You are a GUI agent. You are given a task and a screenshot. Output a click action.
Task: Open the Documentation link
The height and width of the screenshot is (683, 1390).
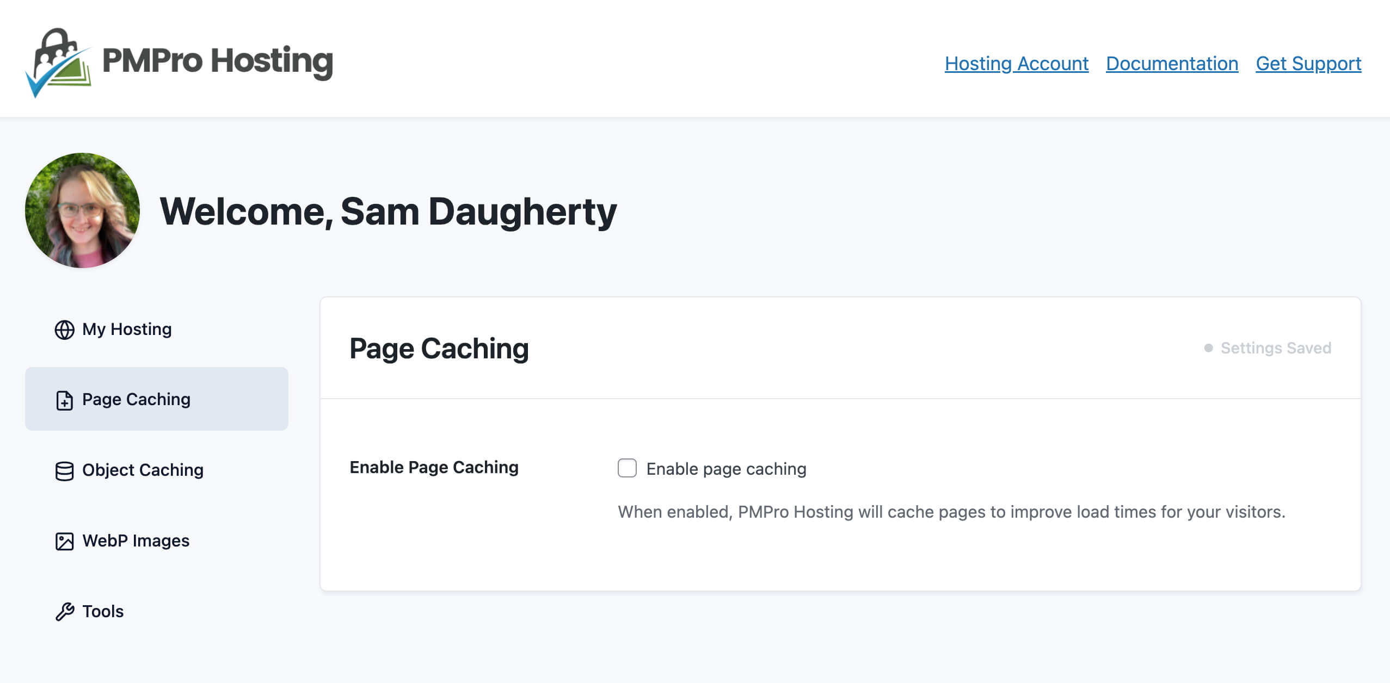[x=1172, y=64]
